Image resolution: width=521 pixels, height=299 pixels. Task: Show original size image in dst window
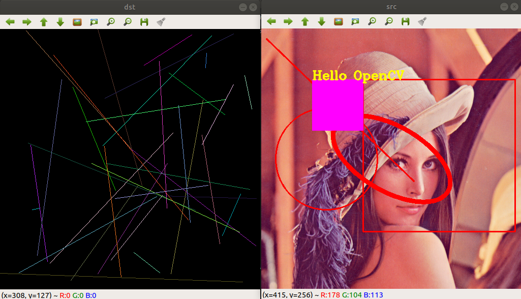point(77,22)
